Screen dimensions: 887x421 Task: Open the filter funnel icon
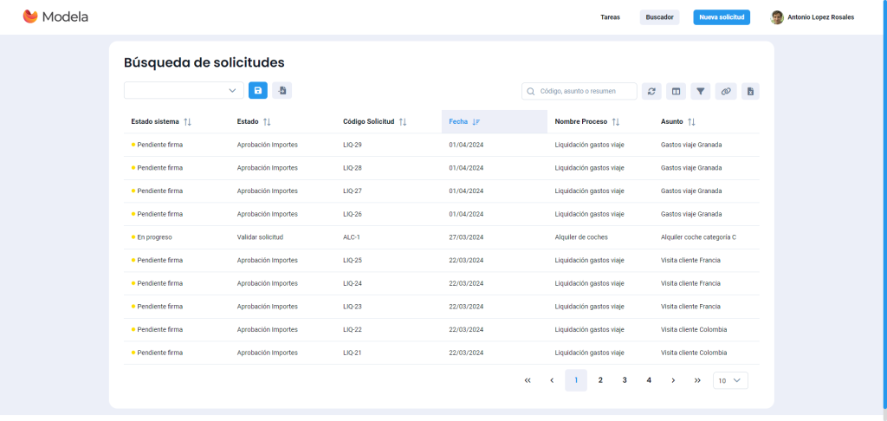(701, 91)
